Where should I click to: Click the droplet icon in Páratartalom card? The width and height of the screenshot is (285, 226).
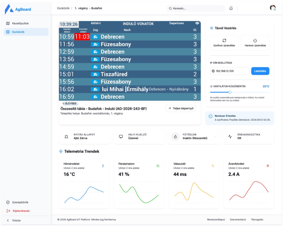158,166
